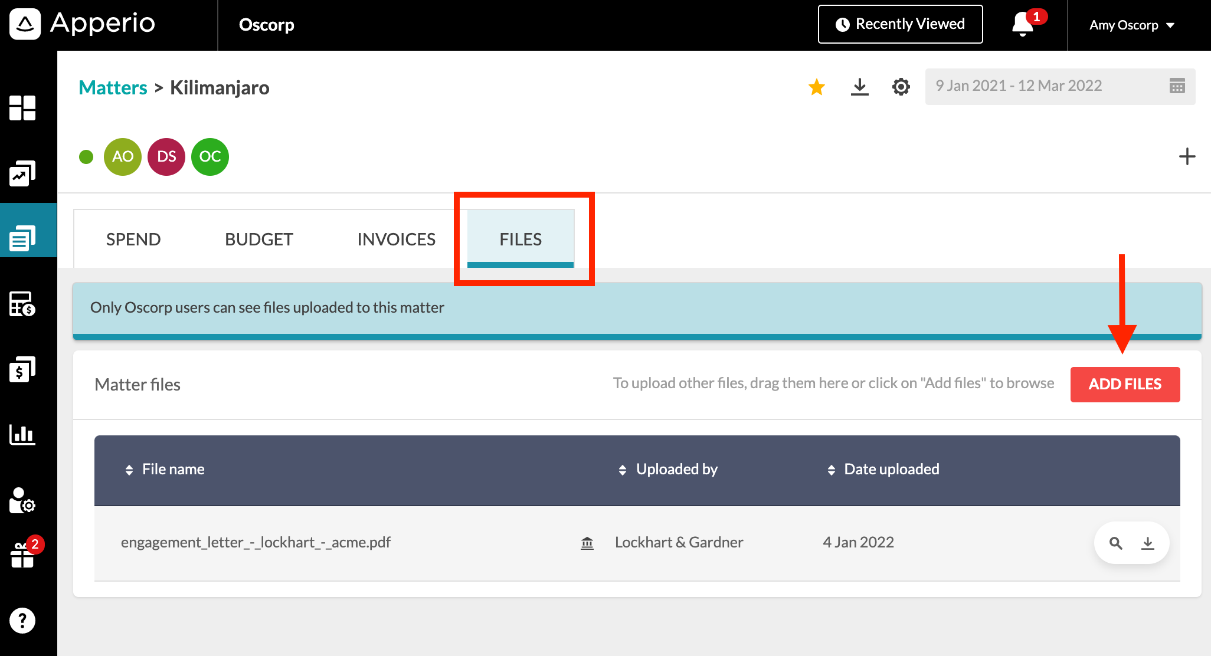This screenshot has width=1211, height=656.
Task: Select the FILES tab
Action: pos(521,239)
